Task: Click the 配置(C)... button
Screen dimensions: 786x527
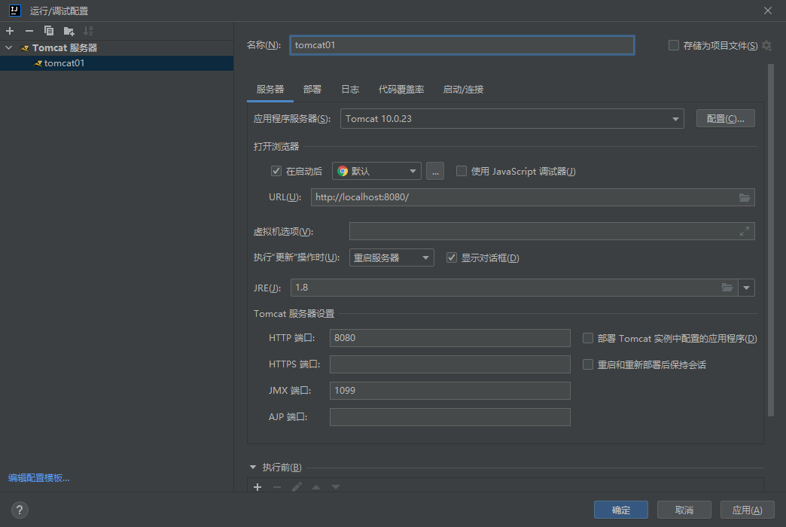Action: point(725,119)
